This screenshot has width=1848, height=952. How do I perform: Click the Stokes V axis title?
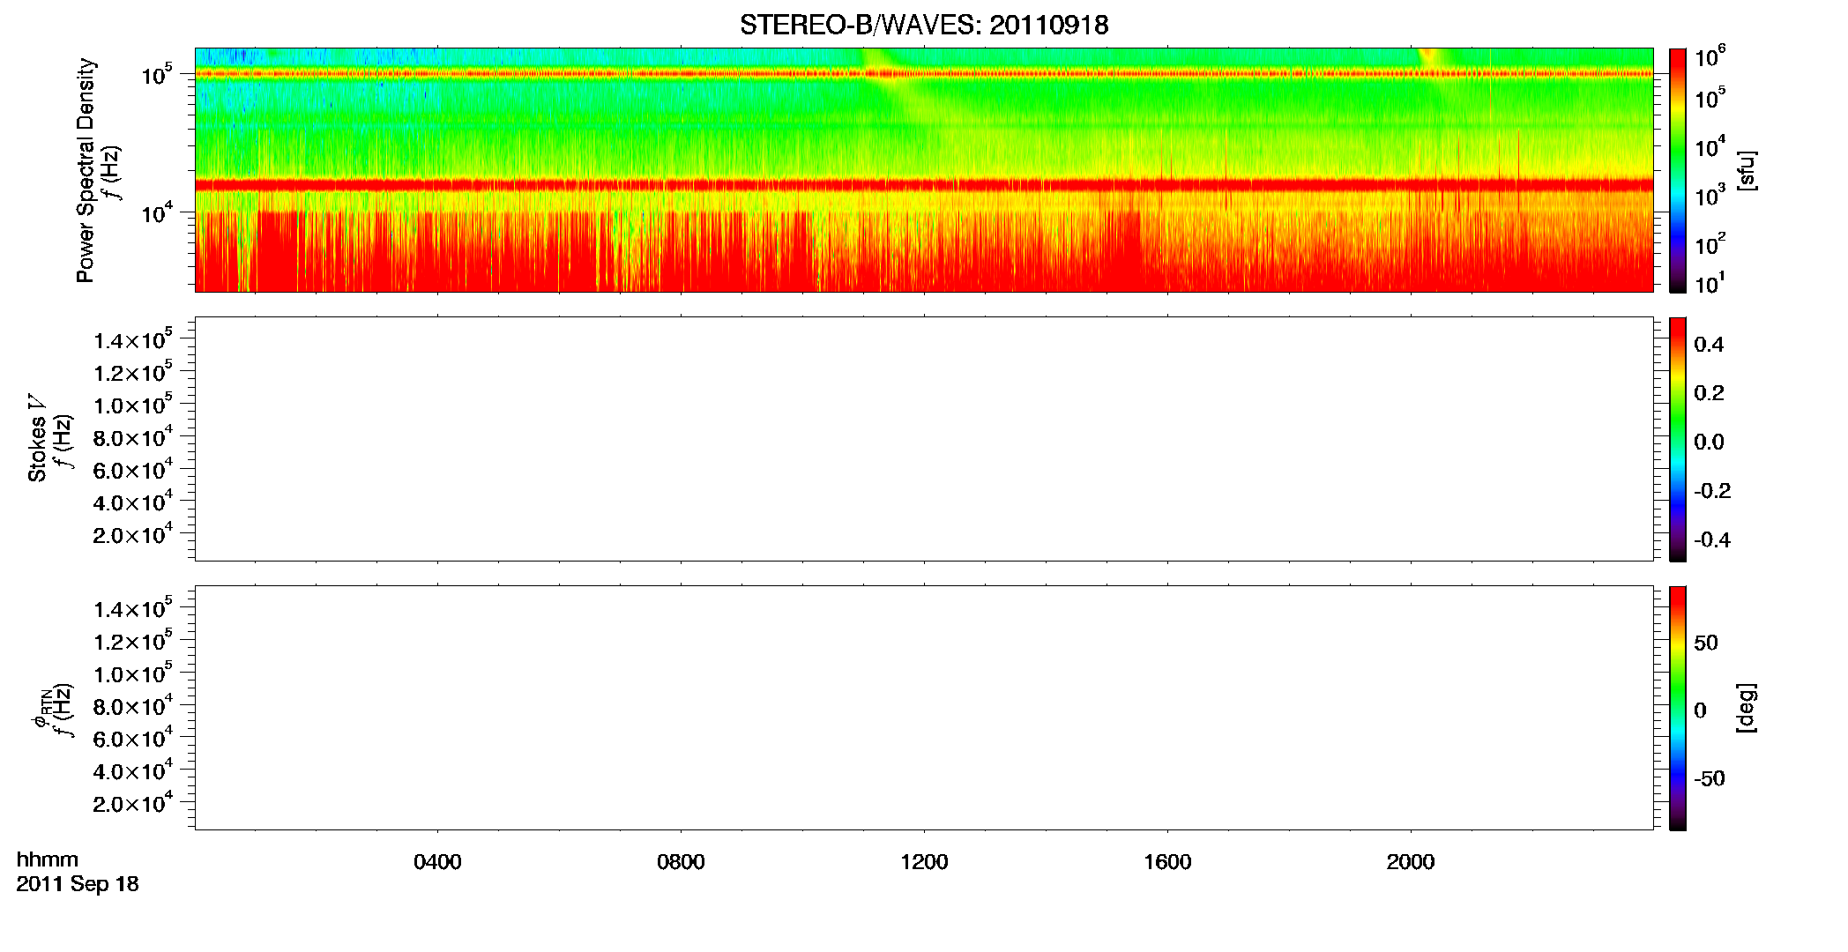click(x=37, y=439)
